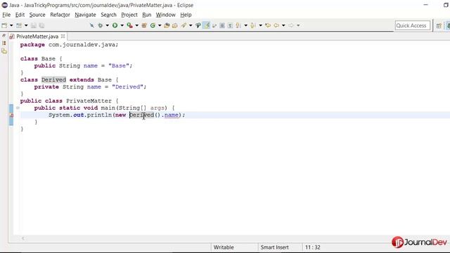Click the error marker beside println line

(11, 115)
